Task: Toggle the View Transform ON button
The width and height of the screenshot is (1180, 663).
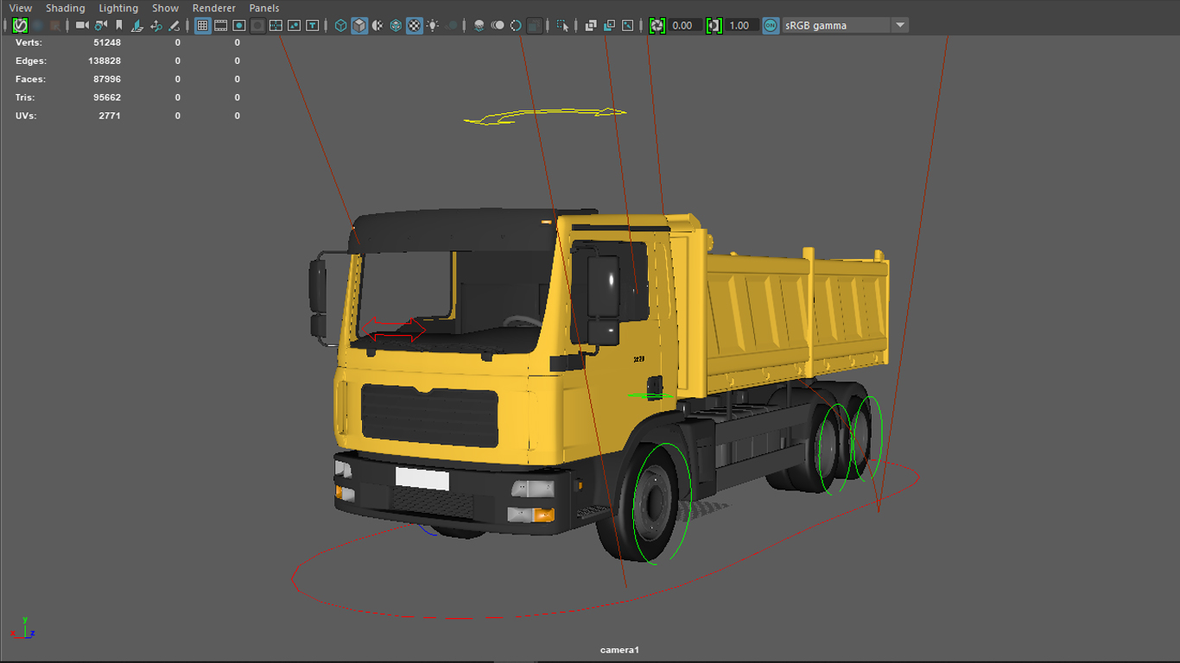Action: 771,25
